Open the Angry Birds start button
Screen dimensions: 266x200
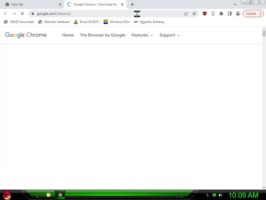pos(7,195)
